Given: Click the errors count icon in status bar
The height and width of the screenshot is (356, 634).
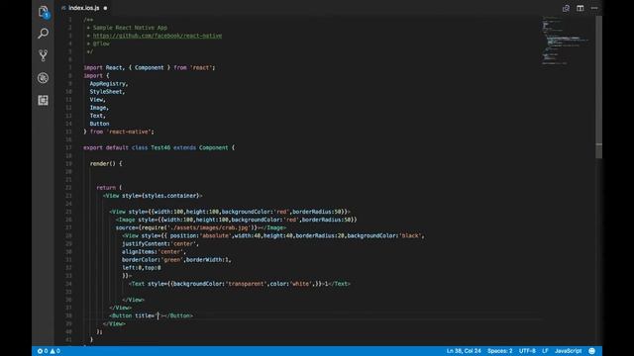Looking at the screenshot, I should 43,351.
